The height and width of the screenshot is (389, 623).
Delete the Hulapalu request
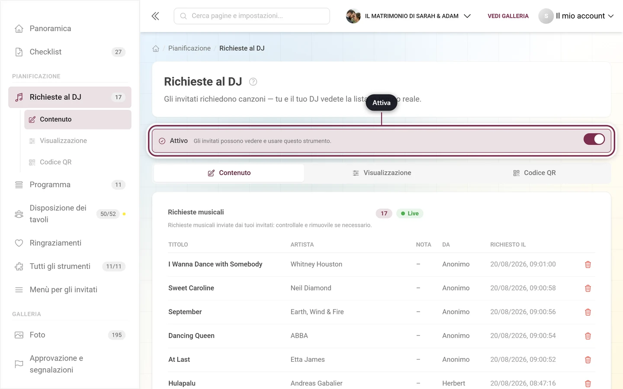[x=588, y=383]
